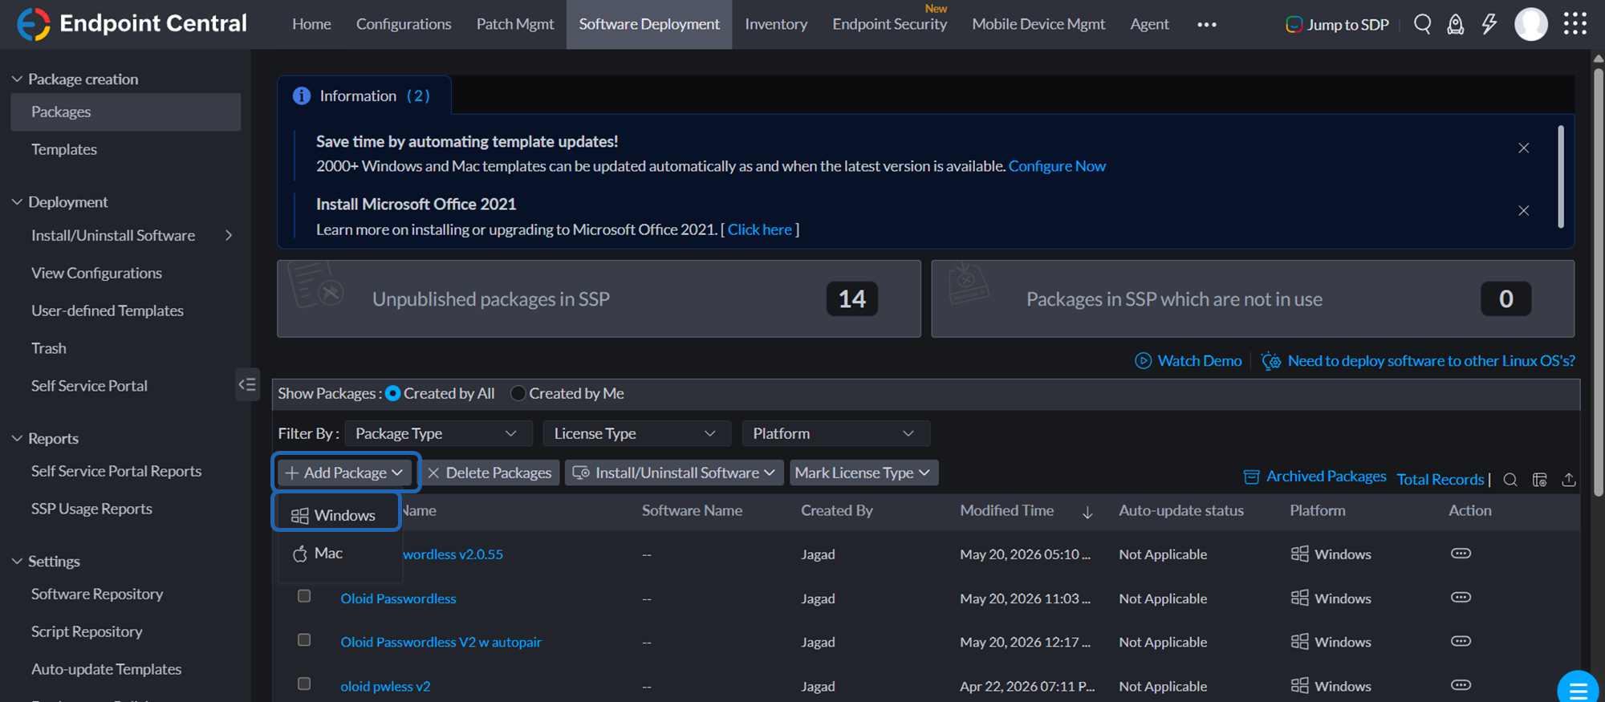Click the page vertical scrollbar
The width and height of the screenshot is (1605, 702).
1599,281
